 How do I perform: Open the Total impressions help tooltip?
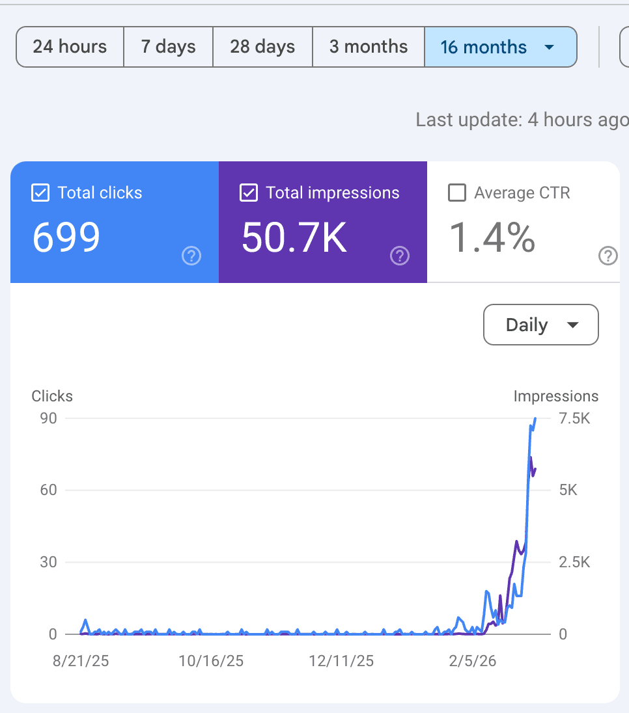[x=400, y=256]
